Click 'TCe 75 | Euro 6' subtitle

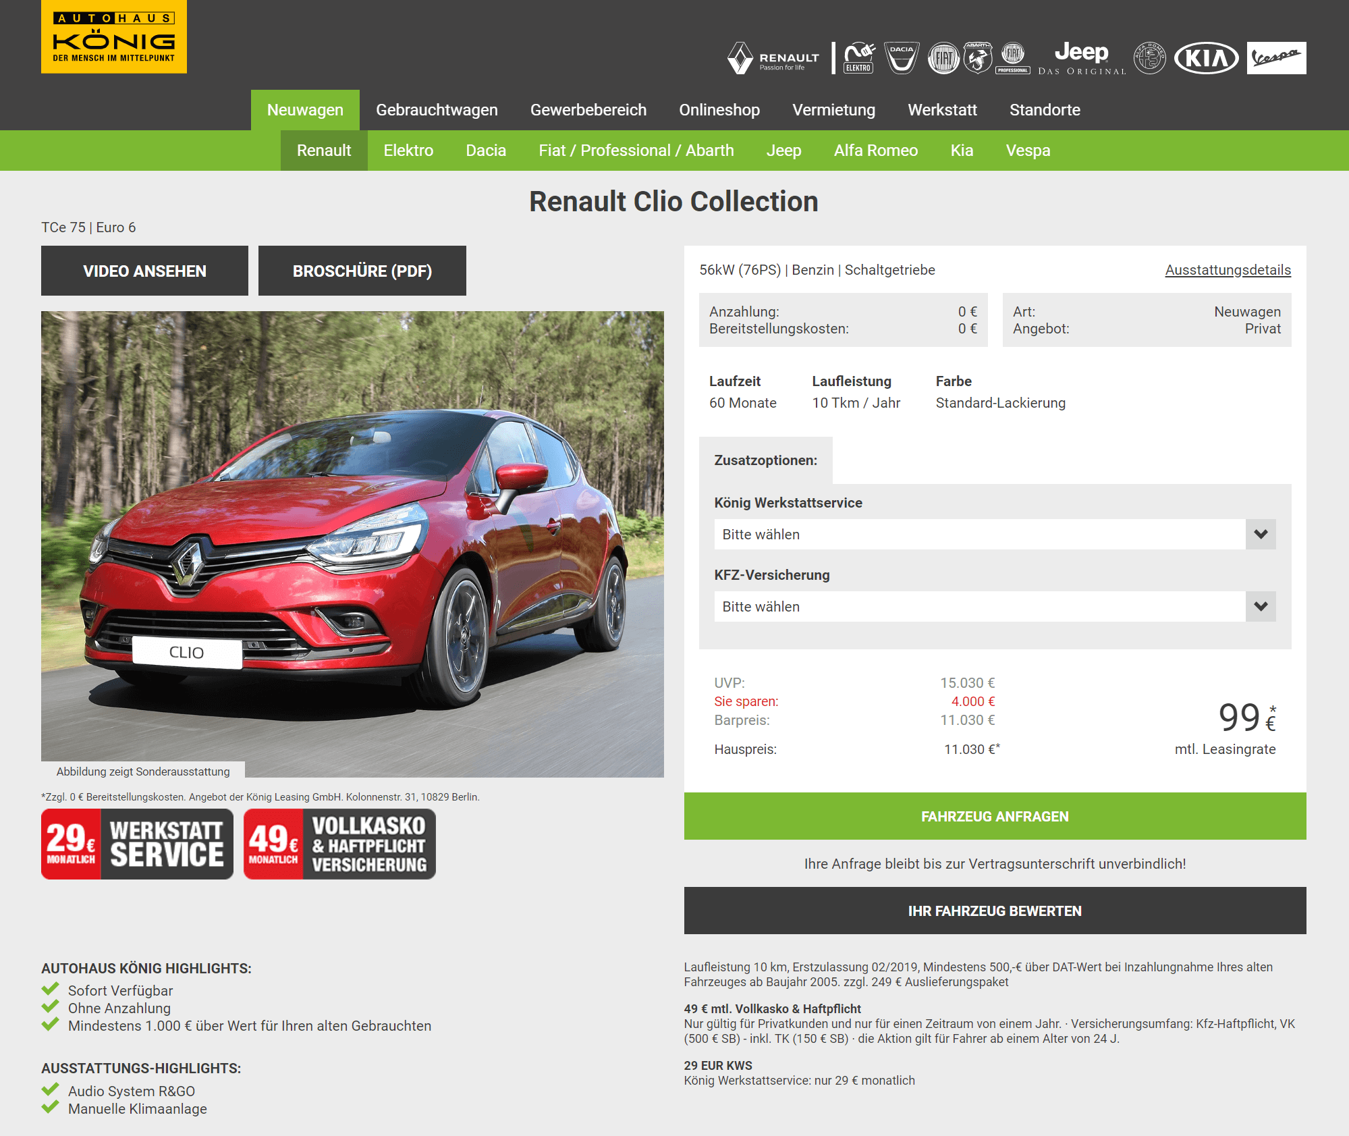88,227
